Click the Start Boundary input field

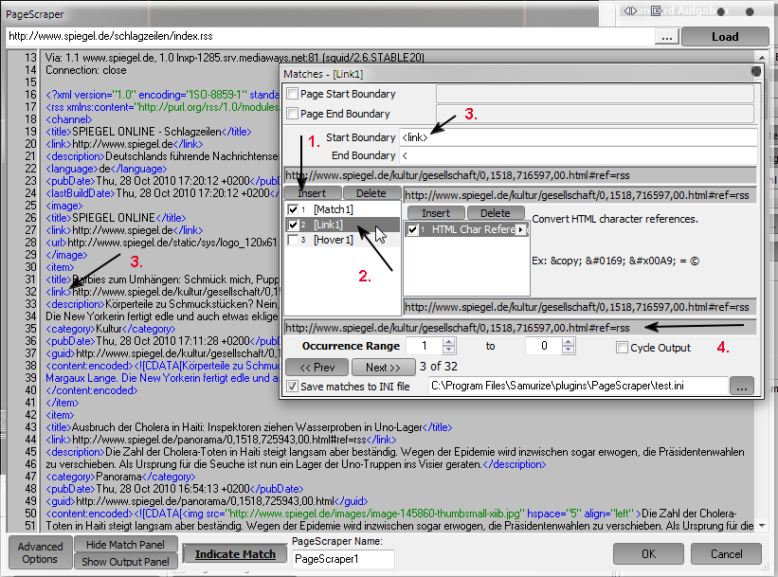click(x=578, y=137)
